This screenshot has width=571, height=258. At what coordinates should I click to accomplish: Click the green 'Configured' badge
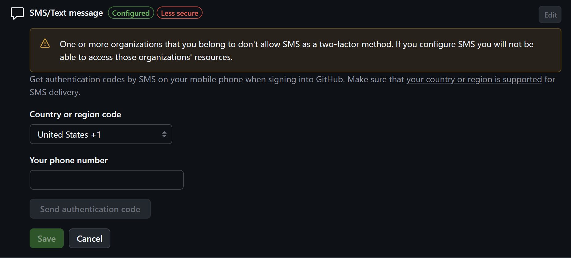131,13
